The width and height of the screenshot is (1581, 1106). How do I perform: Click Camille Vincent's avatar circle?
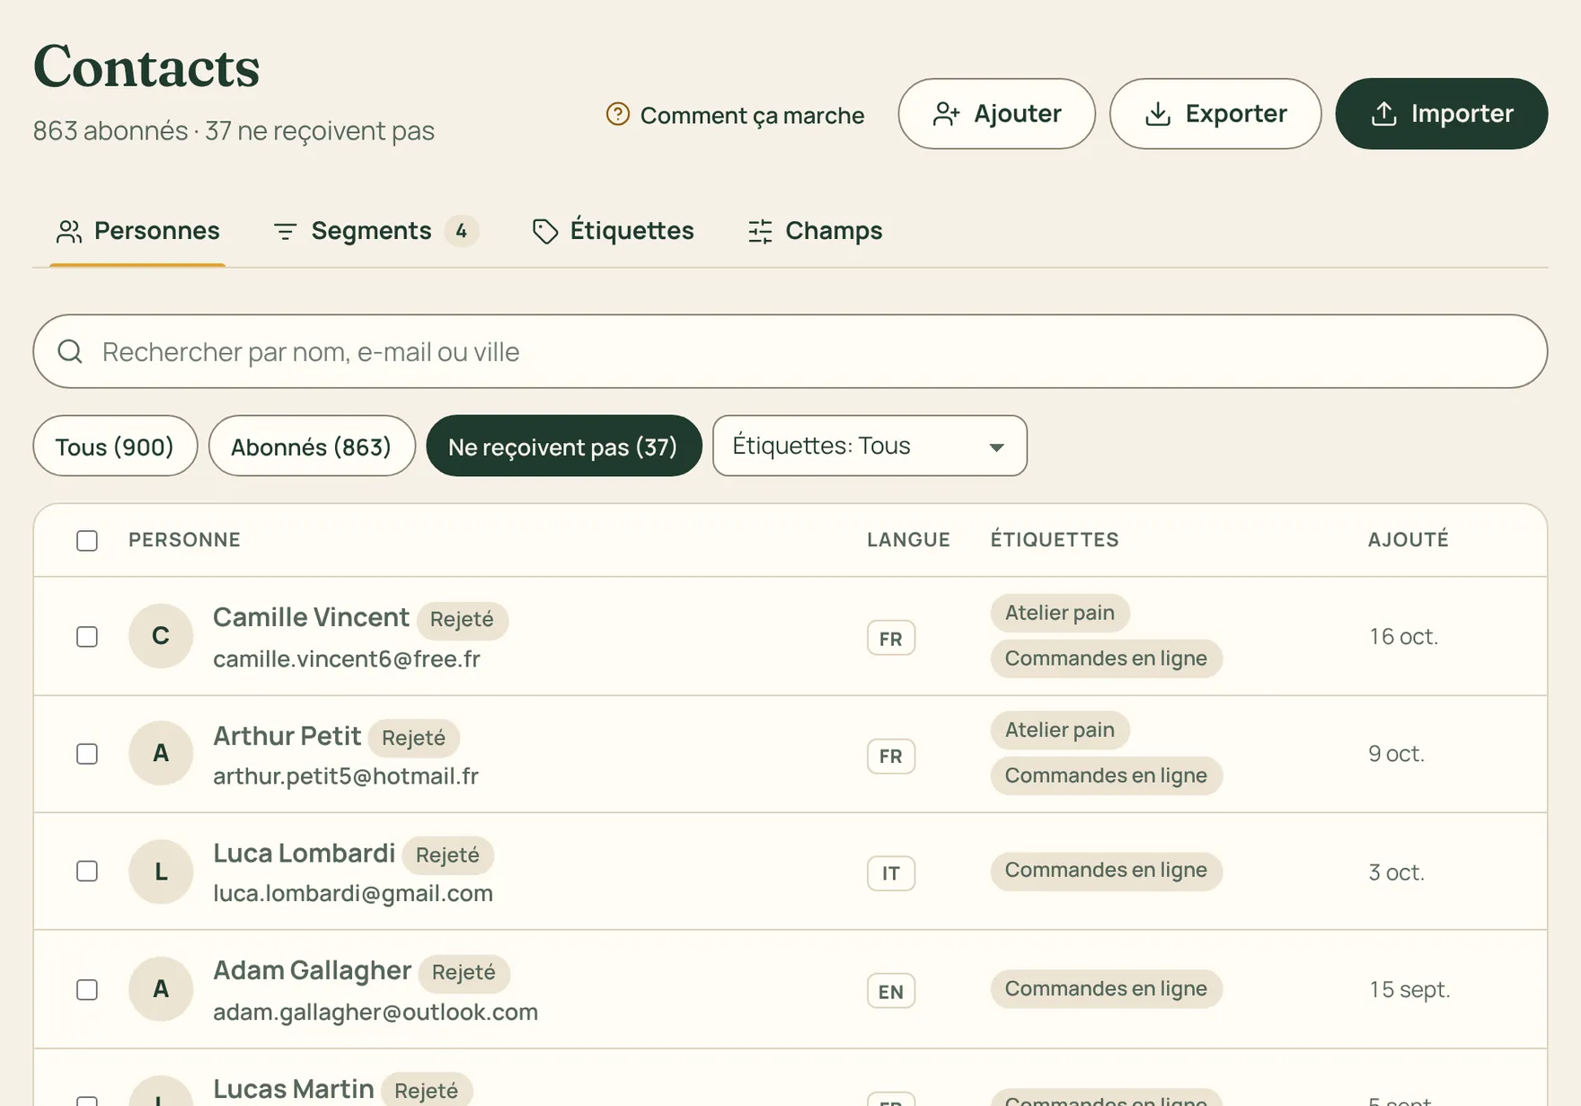point(161,636)
